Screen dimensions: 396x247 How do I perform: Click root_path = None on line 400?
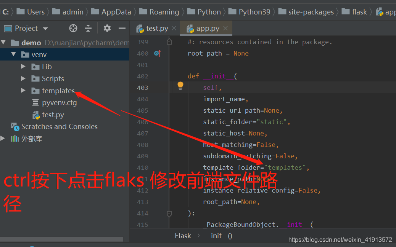[x=218, y=53]
